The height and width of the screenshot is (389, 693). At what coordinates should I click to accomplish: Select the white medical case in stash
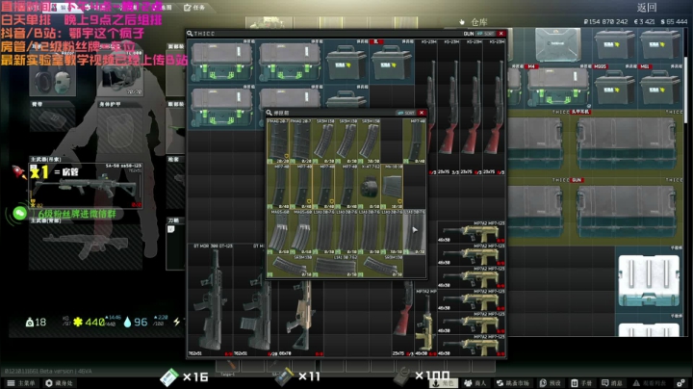coord(649,279)
